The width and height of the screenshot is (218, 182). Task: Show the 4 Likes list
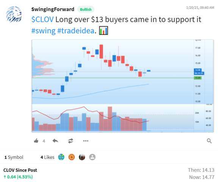point(47,157)
